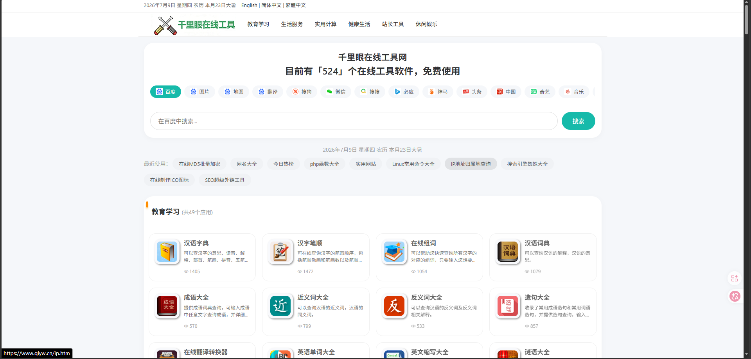The height and width of the screenshot is (359, 751).
Task: Open the 英文缩写大全 title link
Action: 430,352
